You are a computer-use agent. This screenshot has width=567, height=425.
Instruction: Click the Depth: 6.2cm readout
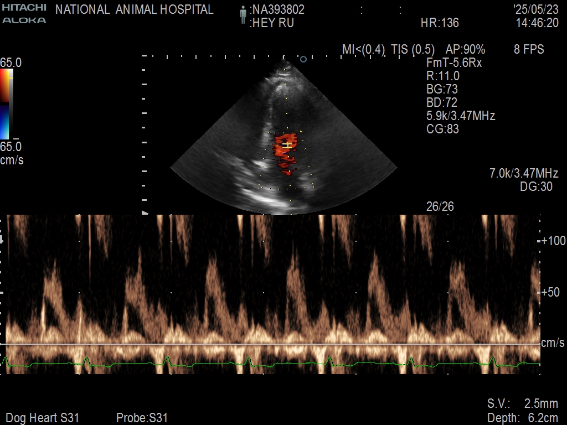[523, 418]
